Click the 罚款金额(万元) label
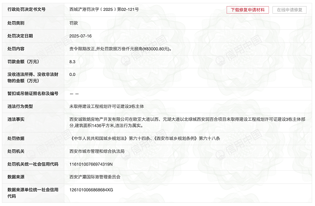Screen dimensions: 315x206 [23, 62]
